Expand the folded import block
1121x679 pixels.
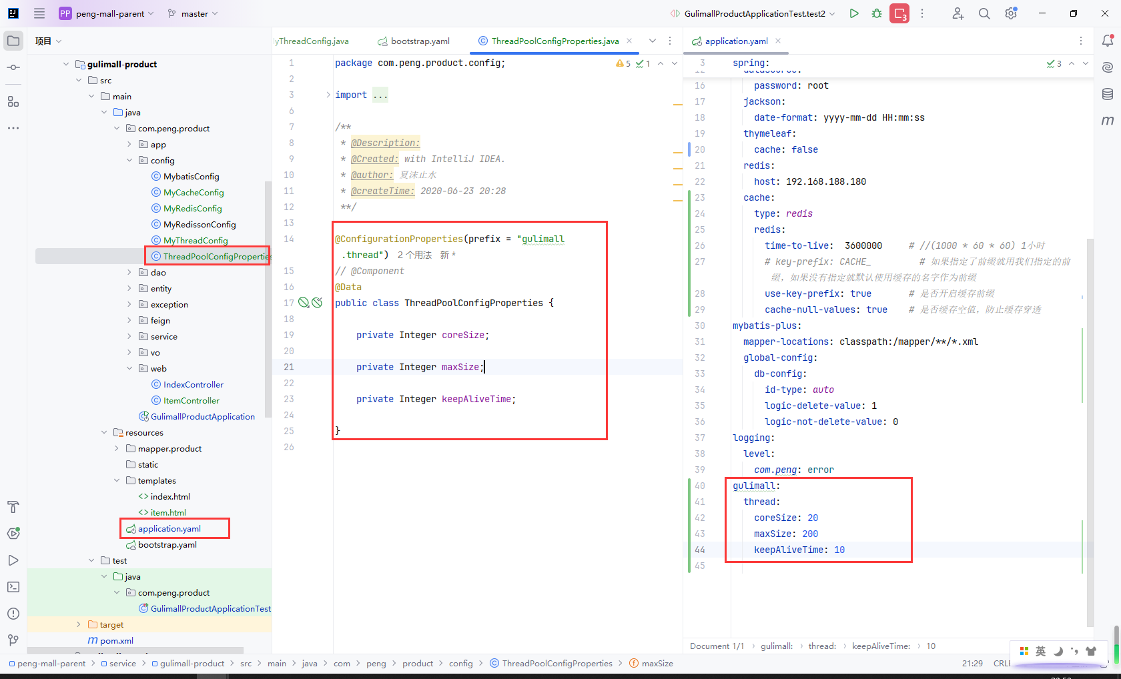(x=328, y=95)
